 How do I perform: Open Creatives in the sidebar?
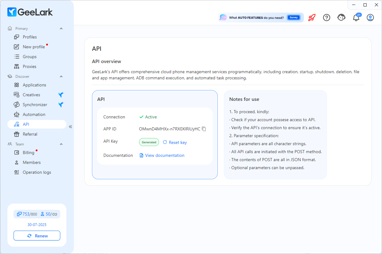(x=37, y=95)
